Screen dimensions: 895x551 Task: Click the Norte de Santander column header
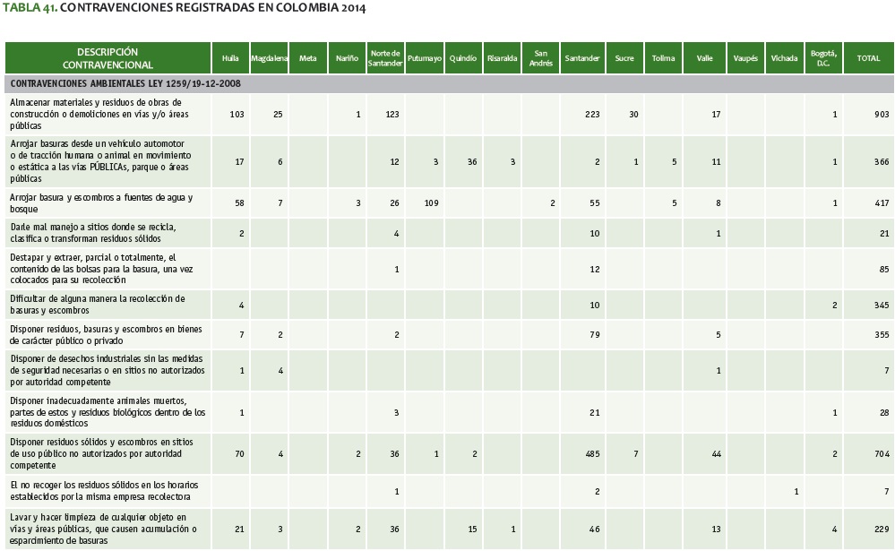coord(384,58)
